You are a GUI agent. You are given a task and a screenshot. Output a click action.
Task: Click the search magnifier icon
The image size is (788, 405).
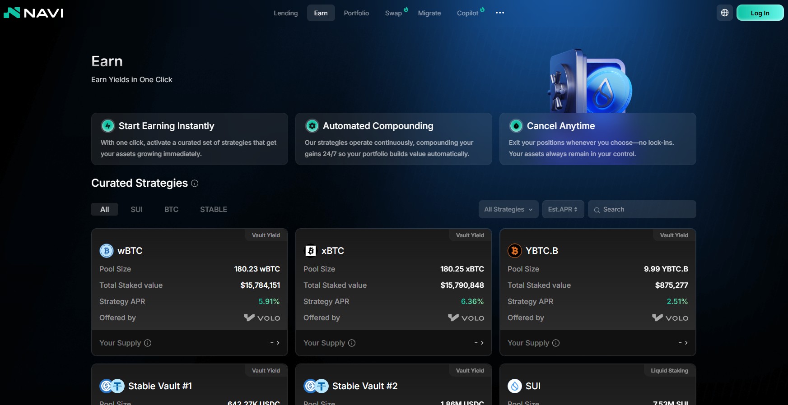point(597,210)
